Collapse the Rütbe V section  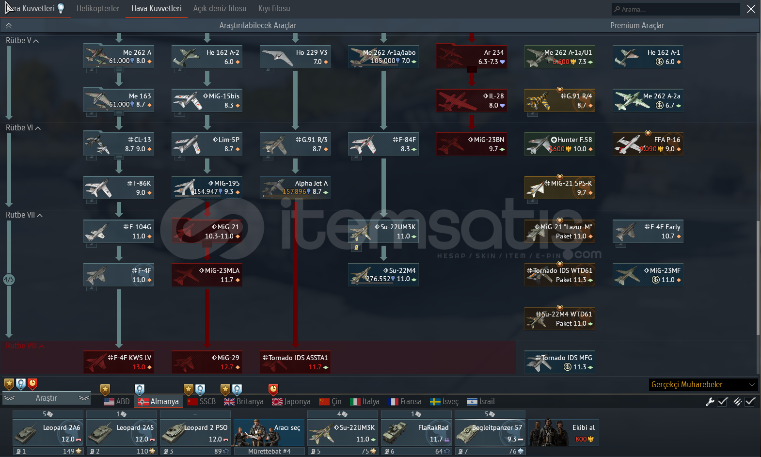click(22, 41)
